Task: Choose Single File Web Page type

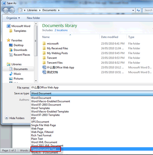Action: [x=44, y=125]
